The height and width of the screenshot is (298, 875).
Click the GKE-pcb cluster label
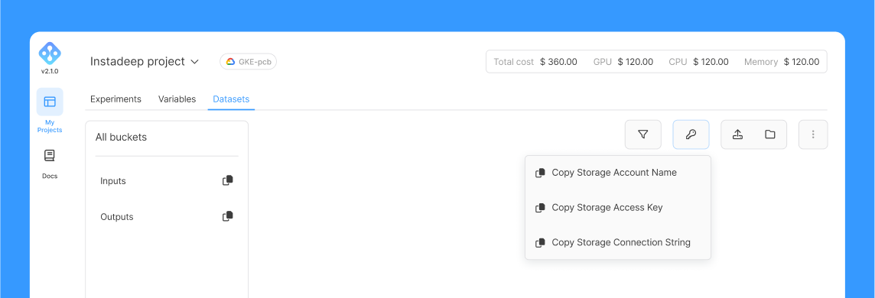coord(255,62)
